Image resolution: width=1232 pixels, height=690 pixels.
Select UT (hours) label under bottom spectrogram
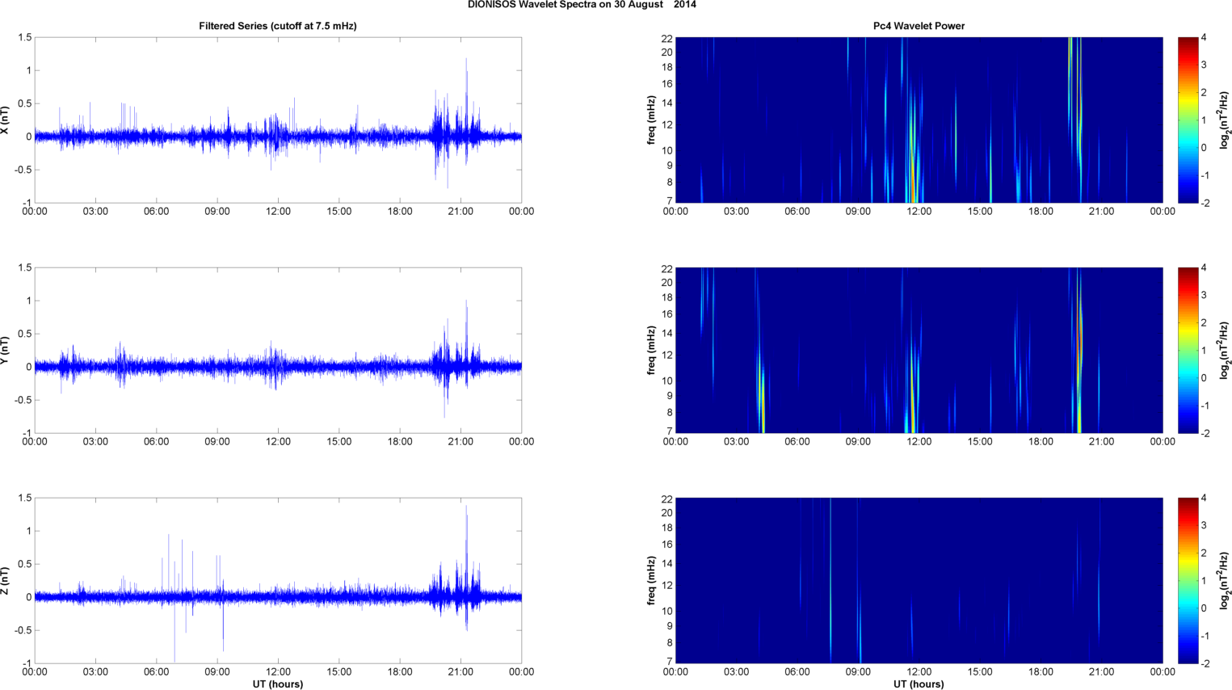tap(919, 684)
